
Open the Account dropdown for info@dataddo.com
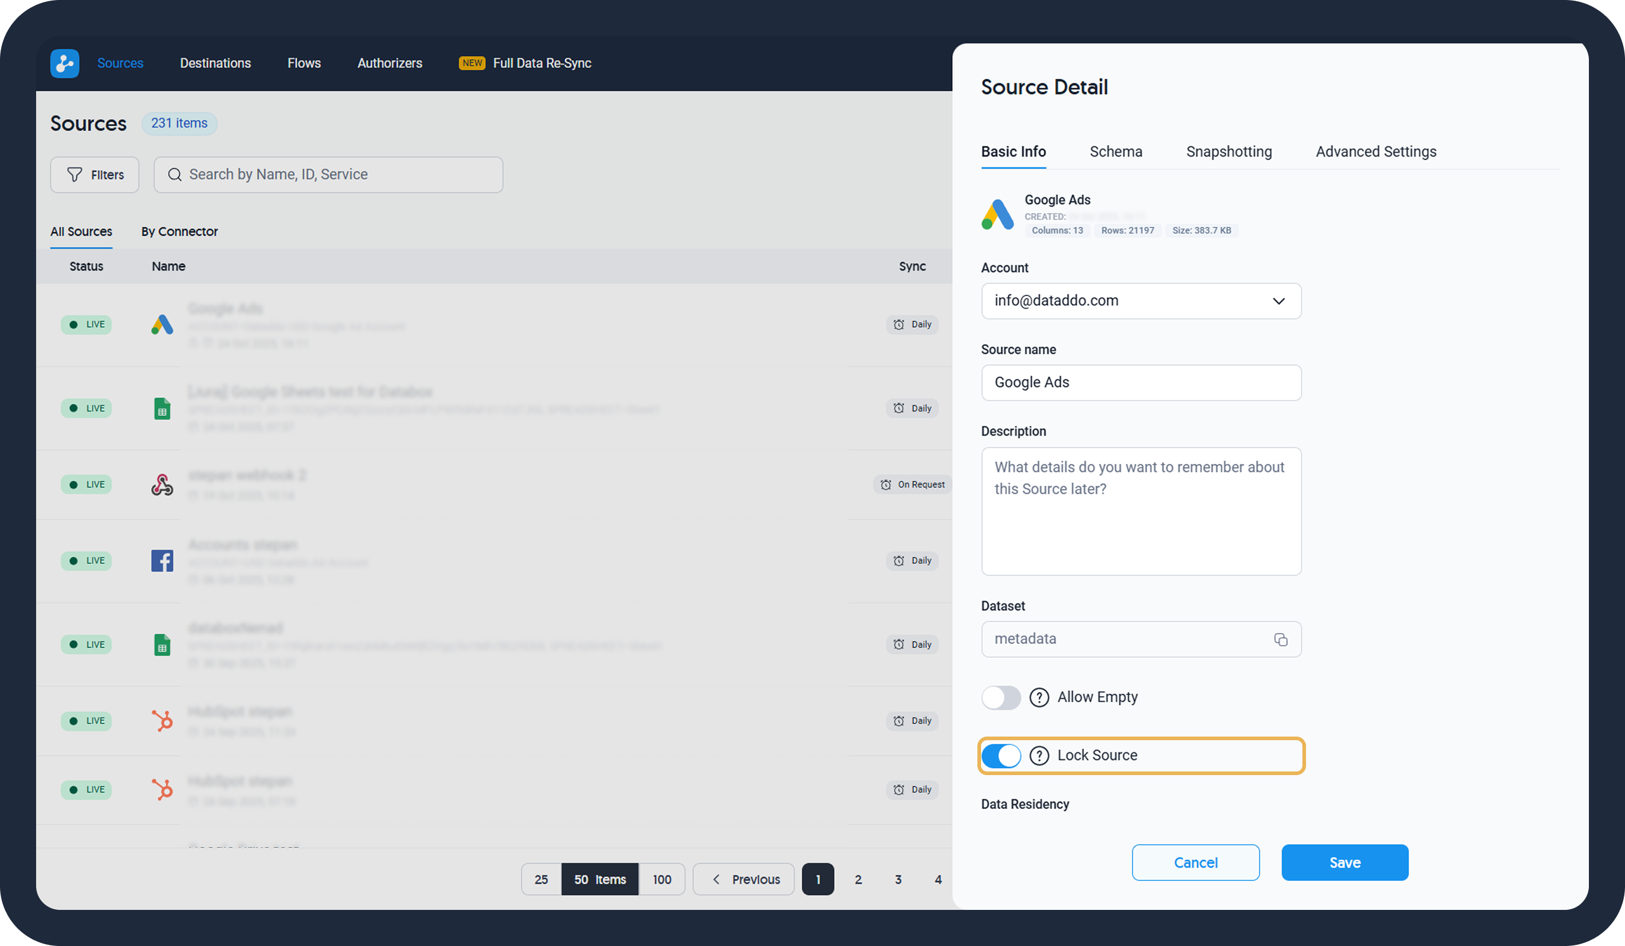pos(1141,301)
